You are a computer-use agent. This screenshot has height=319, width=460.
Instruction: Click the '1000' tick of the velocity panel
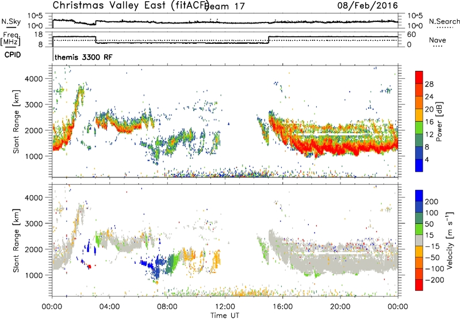point(34,275)
